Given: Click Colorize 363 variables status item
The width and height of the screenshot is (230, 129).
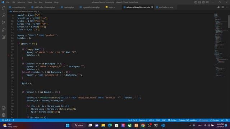Looking at the screenshot, I should coord(188,120).
